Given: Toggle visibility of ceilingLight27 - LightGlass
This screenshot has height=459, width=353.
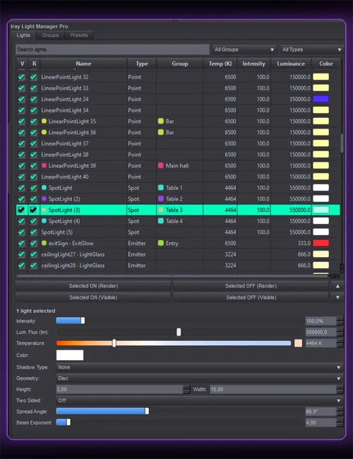Looking at the screenshot, I should 22,254.
